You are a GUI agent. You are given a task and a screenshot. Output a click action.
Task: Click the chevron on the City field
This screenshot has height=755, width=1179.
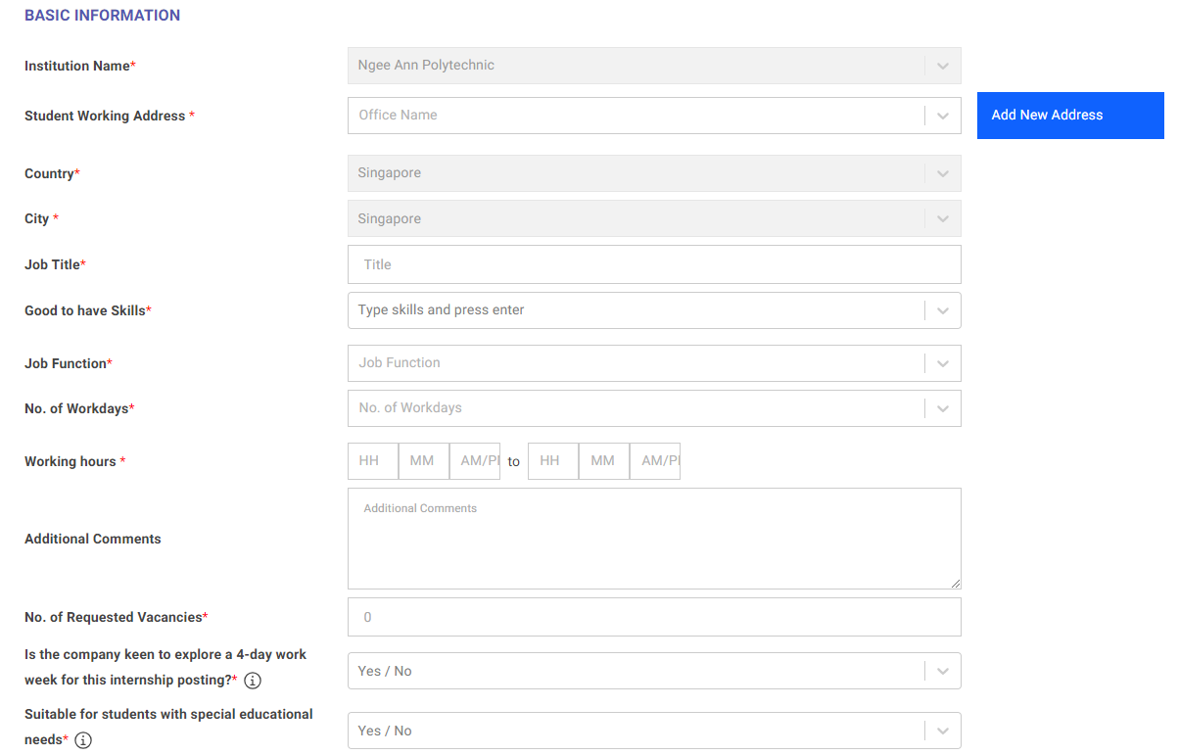942,218
